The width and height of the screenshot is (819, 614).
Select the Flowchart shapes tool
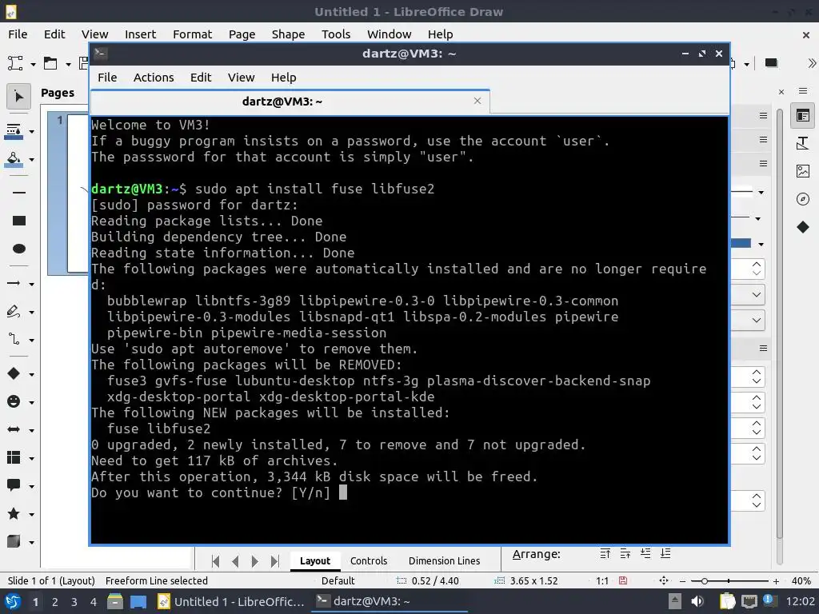pyautogui.click(x=14, y=457)
